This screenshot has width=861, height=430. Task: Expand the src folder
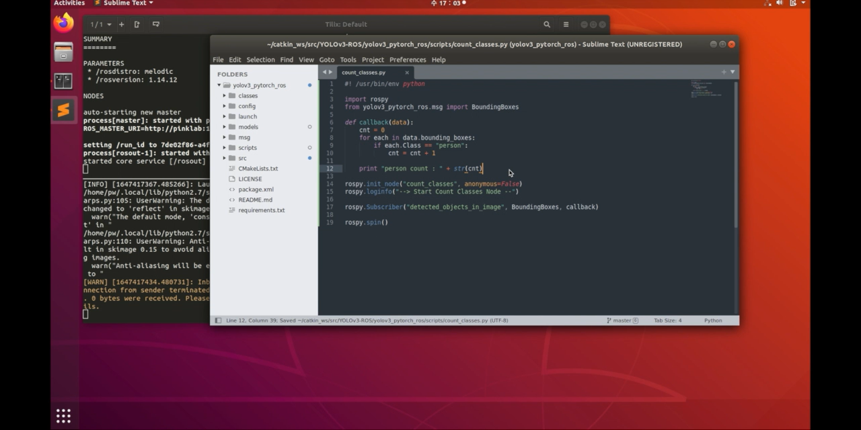[x=225, y=159]
